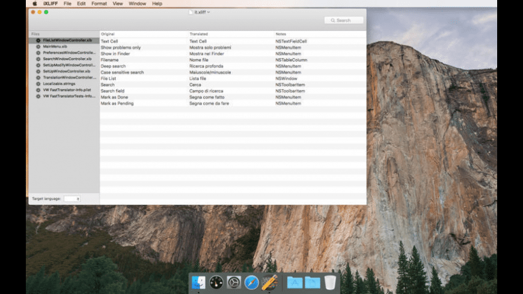The width and height of the screenshot is (523, 294).
Task: Open the File menu
Action: 67,4
